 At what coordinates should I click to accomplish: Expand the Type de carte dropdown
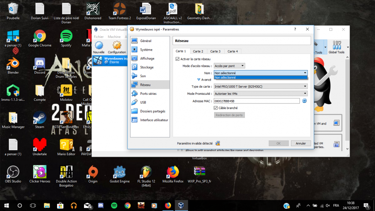[x=260, y=87]
